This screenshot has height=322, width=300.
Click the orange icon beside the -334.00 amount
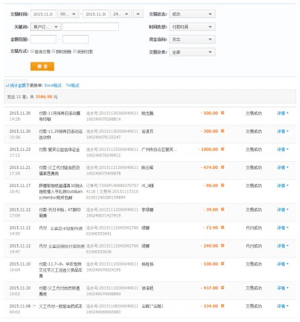[x=222, y=306]
